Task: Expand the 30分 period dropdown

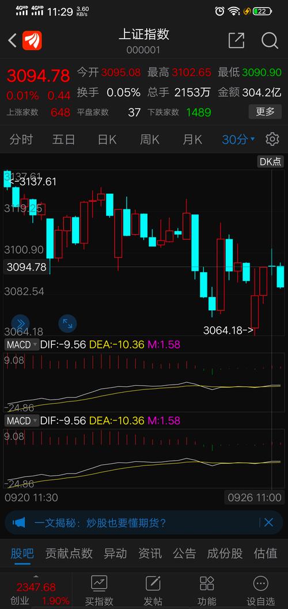Action: pos(238,139)
